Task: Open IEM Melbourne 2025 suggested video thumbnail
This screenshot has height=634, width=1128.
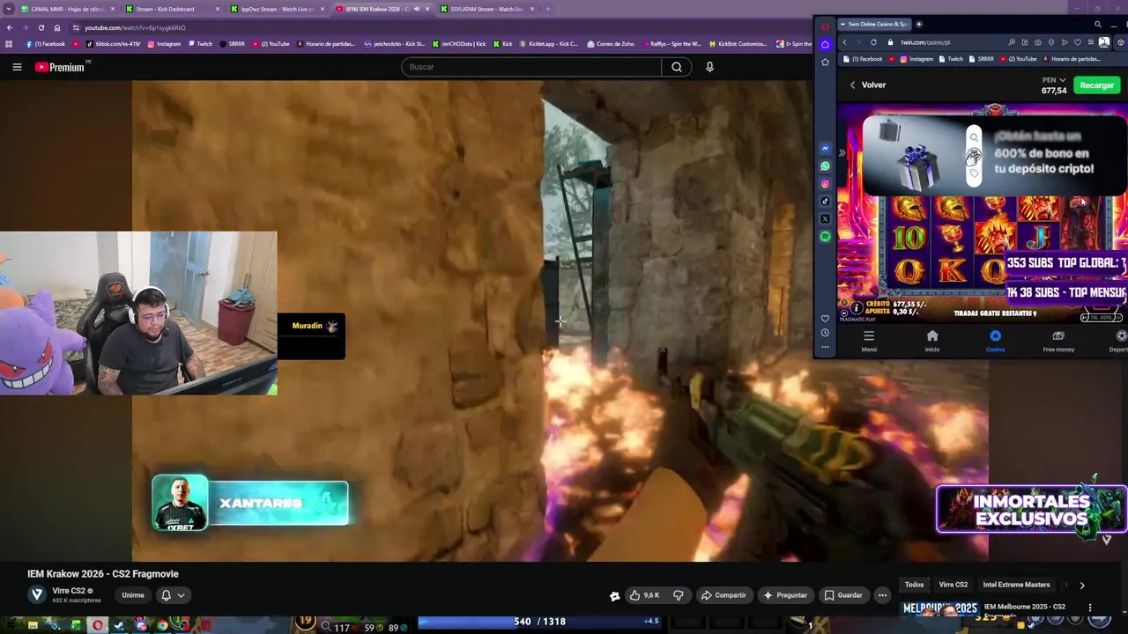Action: coord(940,609)
